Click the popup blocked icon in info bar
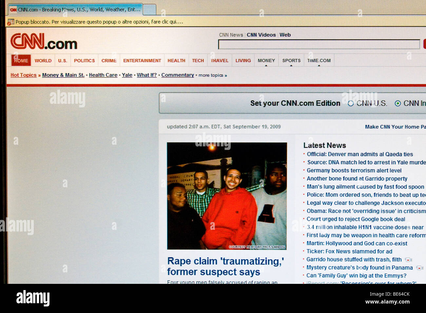Screen dimensions: 426x313 point(11,22)
